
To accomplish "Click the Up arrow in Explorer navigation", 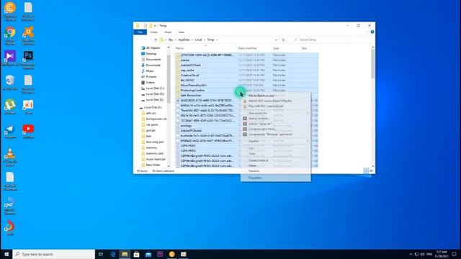I will click(x=156, y=40).
